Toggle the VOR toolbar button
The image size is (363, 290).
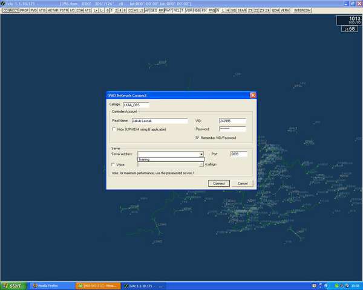189,10
